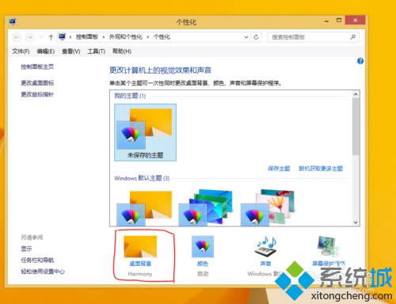Click the theme list scrollbar up arrow
The image size is (396, 304).
[356, 94]
